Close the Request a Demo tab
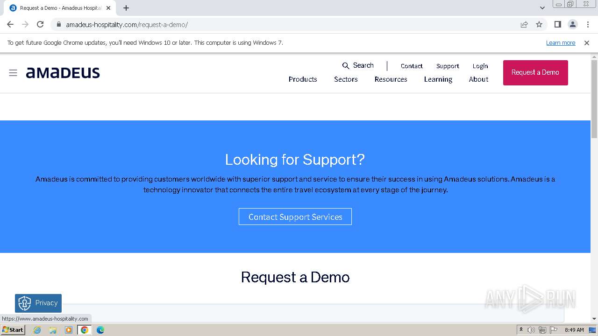The height and width of the screenshot is (336, 598). pyautogui.click(x=108, y=8)
